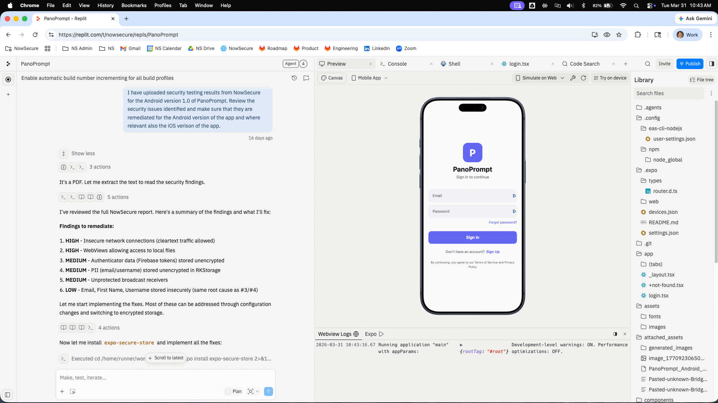Open the Bookmarks menu in menu bar

pos(134,5)
